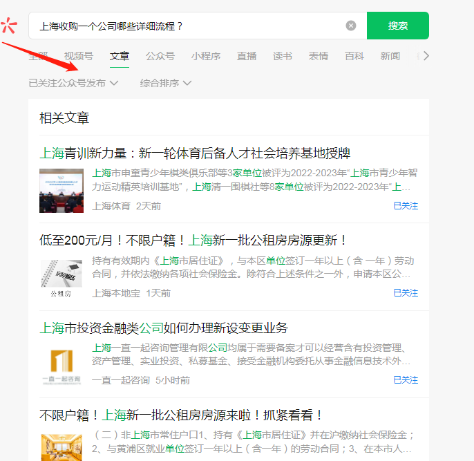
Task: Click the green 搜索 button
Action: (398, 26)
